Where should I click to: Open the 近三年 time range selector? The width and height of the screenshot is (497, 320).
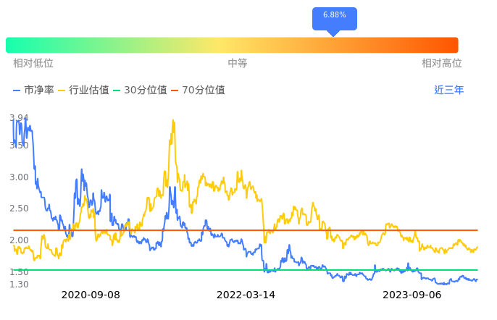[448, 90]
